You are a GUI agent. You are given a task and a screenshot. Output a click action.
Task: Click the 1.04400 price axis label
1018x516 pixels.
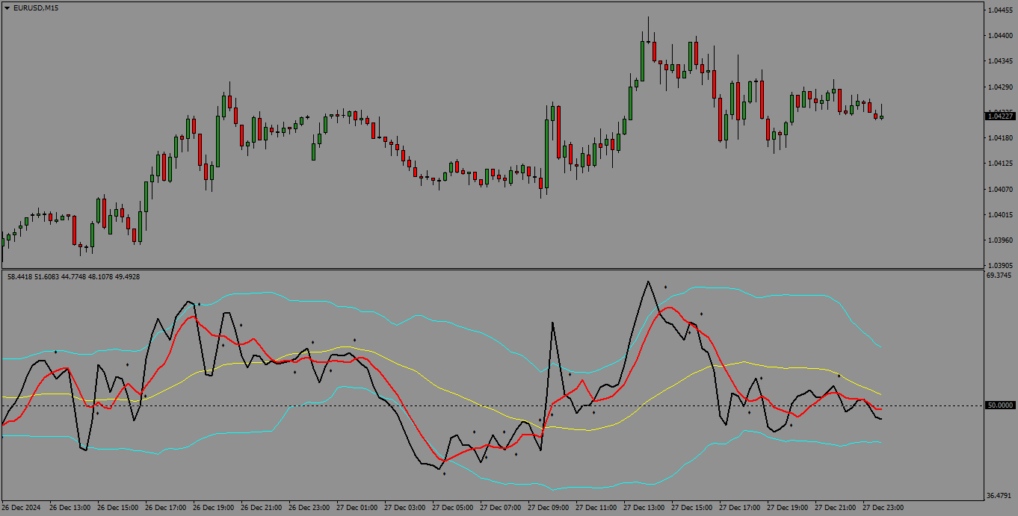coord(1000,36)
